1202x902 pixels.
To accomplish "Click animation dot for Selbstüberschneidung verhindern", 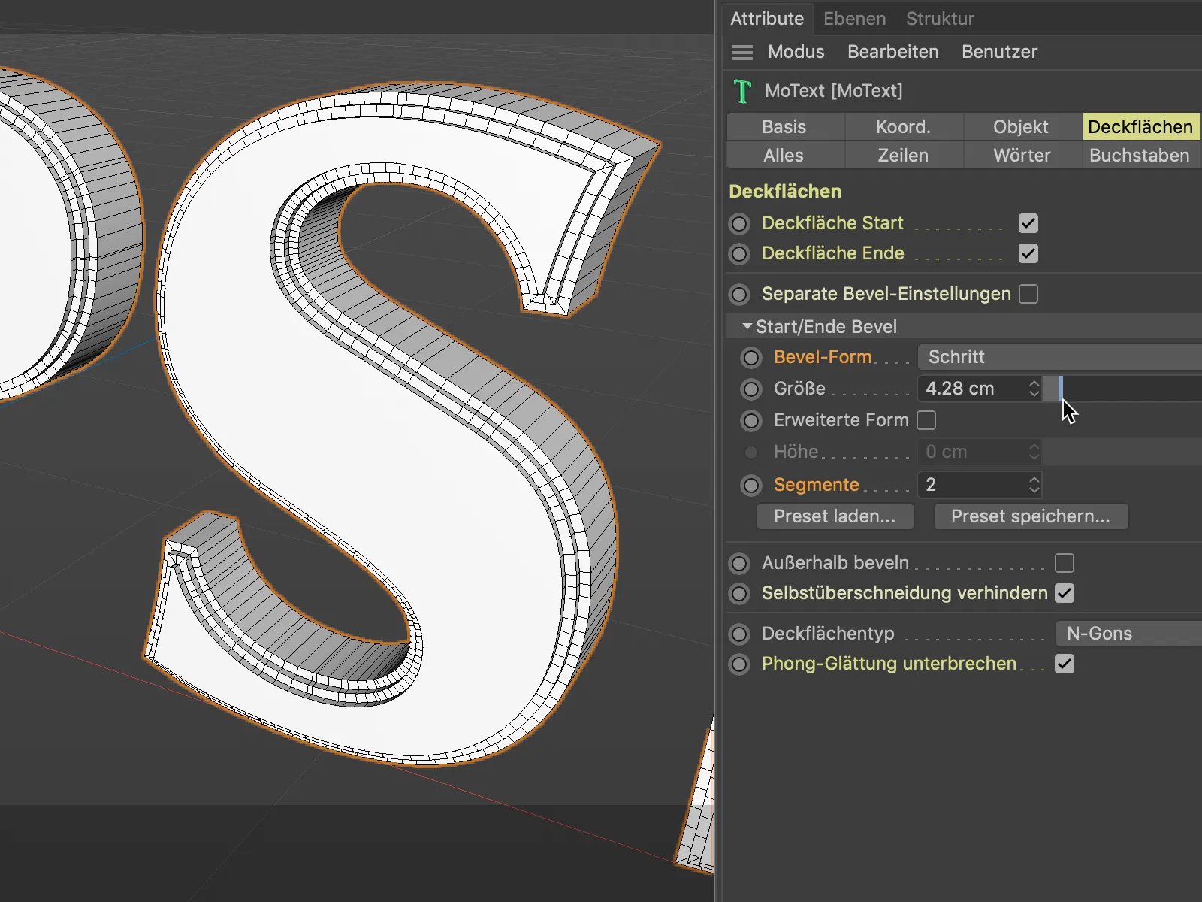I will [740, 593].
